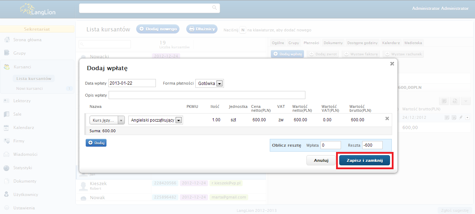Click the Wpłata amount field
Viewport: 475px width, 214px height.
tap(331, 145)
